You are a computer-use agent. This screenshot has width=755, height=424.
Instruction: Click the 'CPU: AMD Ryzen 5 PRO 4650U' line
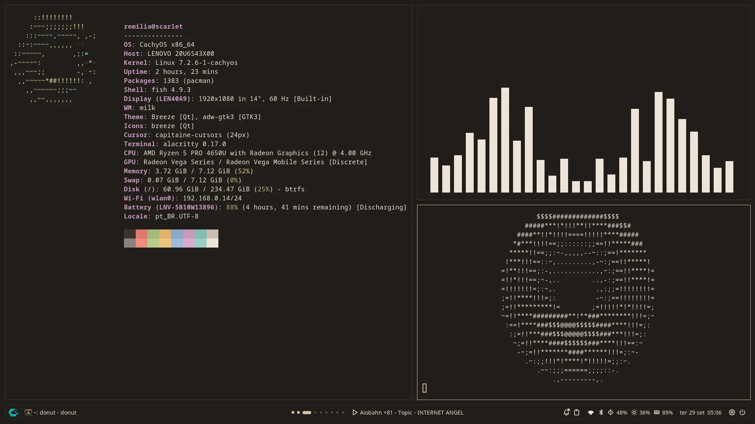(247, 153)
